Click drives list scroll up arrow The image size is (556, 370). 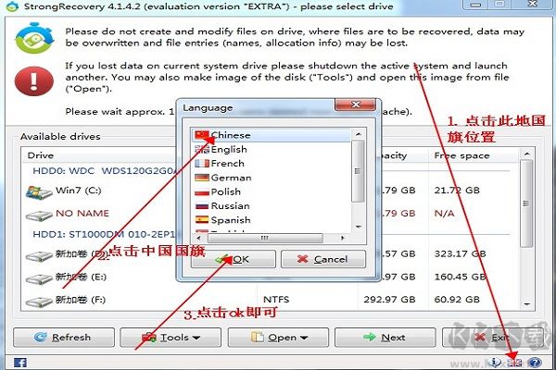pos(527,154)
